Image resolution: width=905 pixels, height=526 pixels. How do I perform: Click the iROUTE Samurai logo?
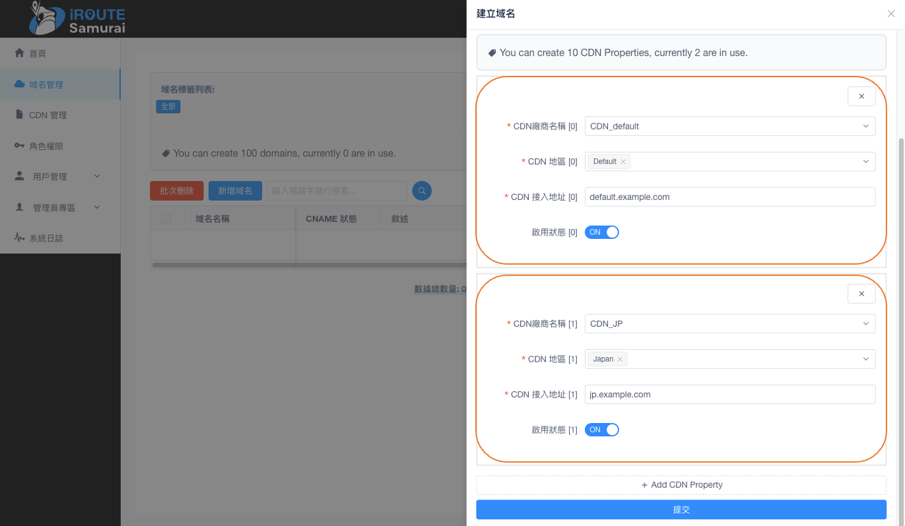(77, 18)
